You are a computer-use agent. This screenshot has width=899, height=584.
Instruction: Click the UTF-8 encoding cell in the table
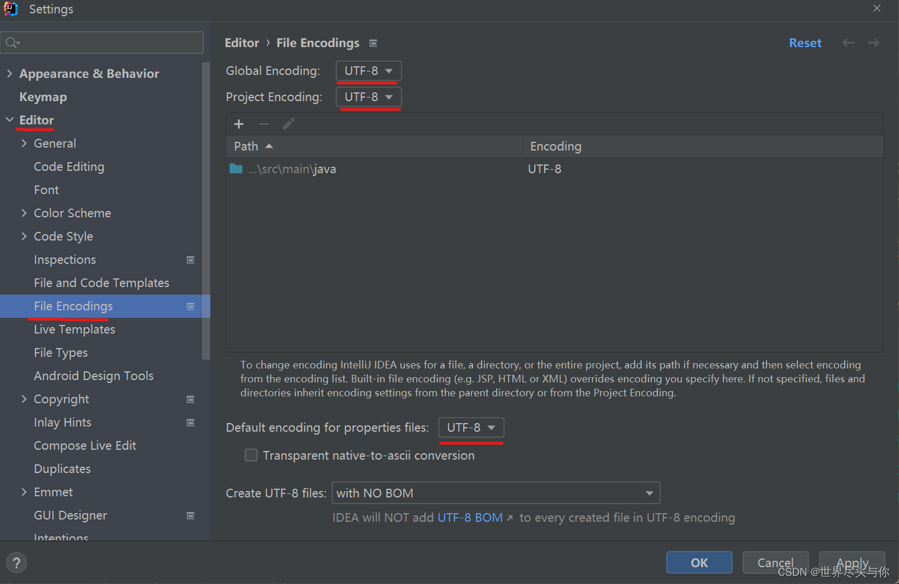coord(545,169)
